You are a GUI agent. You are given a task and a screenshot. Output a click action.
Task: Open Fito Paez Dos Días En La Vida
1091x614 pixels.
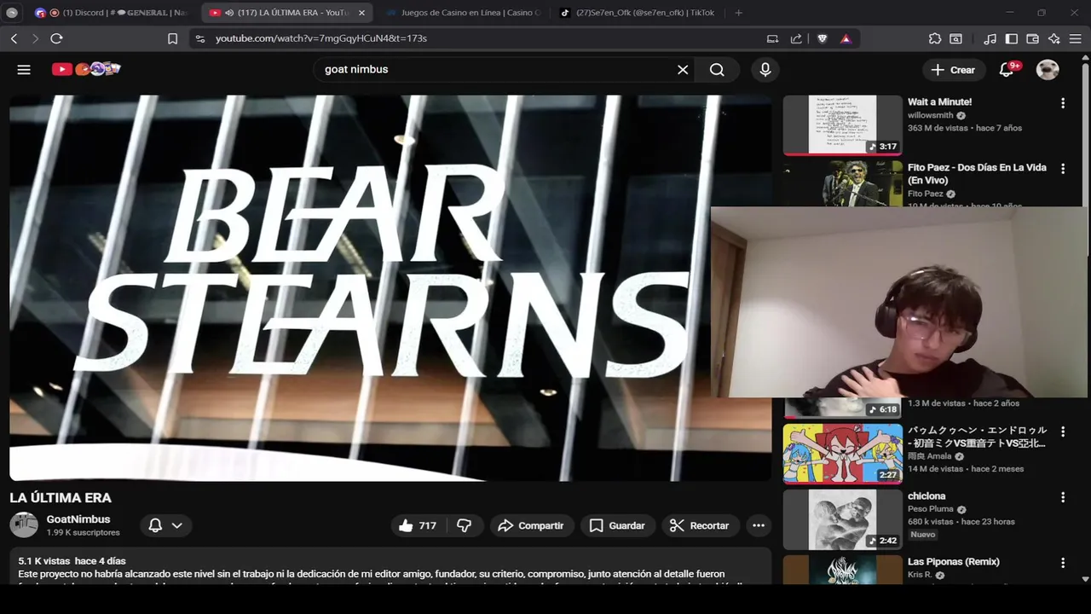[977, 174]
